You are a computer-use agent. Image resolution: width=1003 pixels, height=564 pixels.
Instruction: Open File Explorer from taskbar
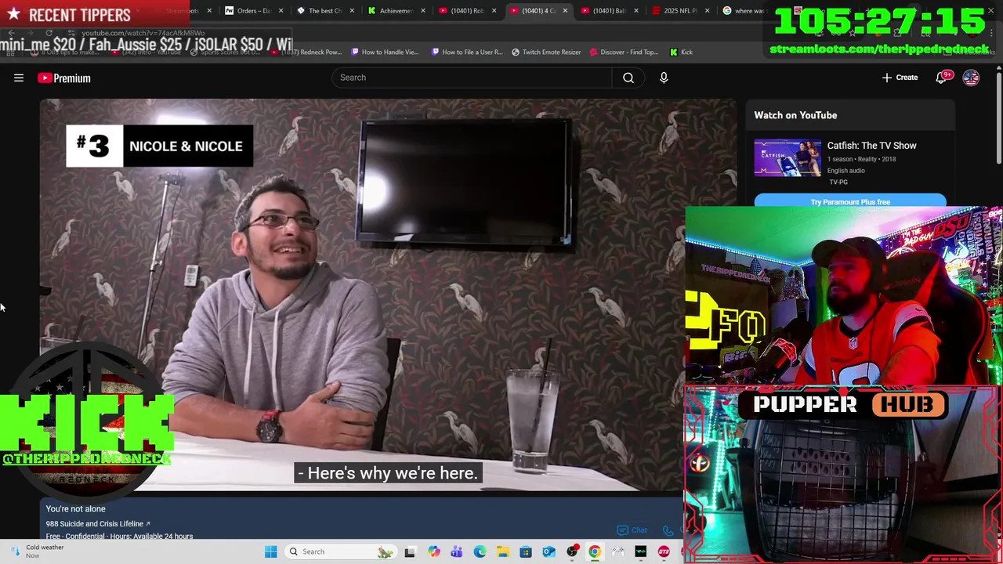pyautogui.click(x=503, y=551)
